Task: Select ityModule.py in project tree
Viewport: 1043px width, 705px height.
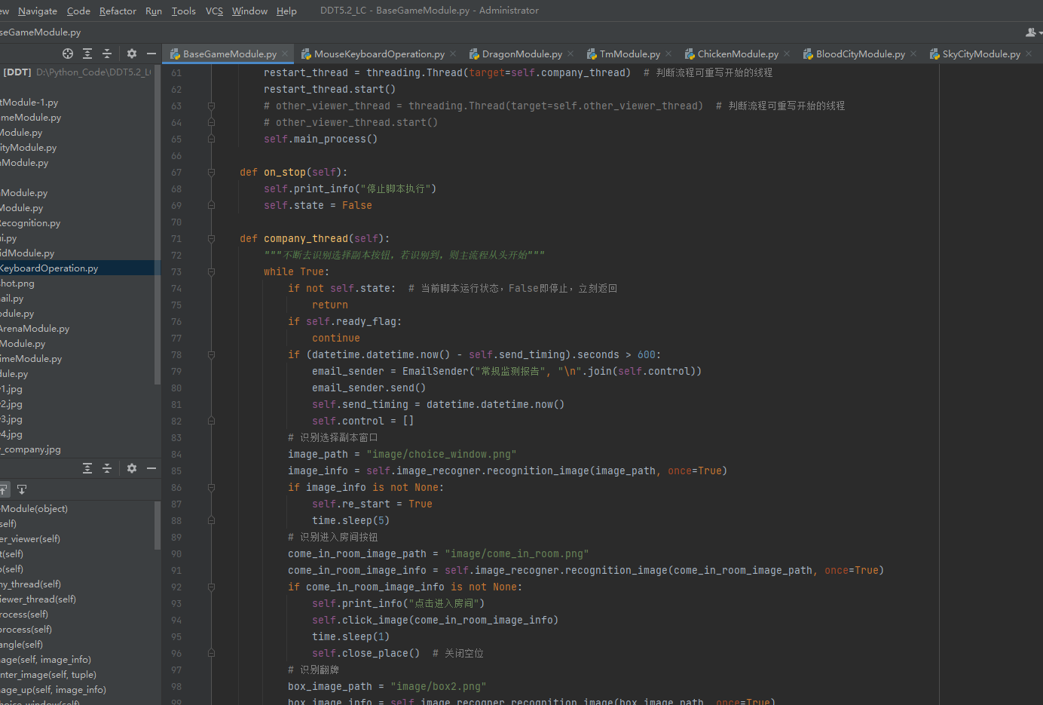Action: [29, 148]
